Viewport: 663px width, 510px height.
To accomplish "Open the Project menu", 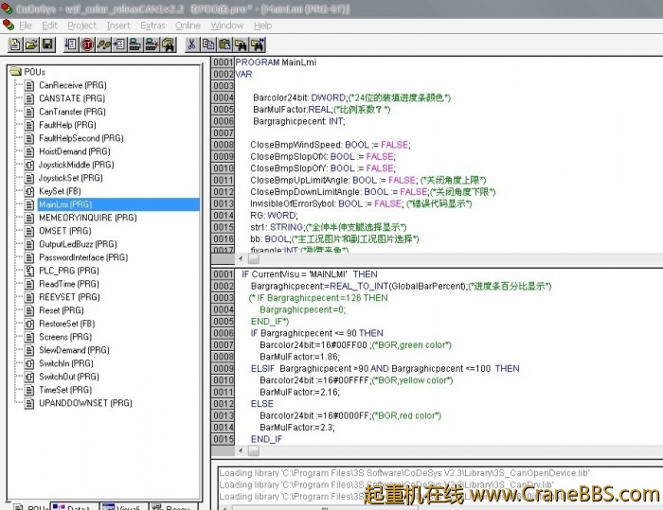I will [81, 26].
